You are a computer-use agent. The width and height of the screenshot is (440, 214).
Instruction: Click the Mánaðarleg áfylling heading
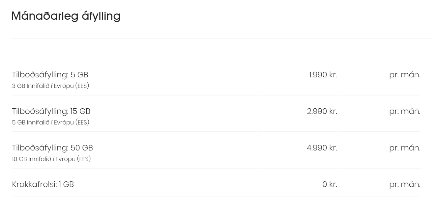[66, 16]
